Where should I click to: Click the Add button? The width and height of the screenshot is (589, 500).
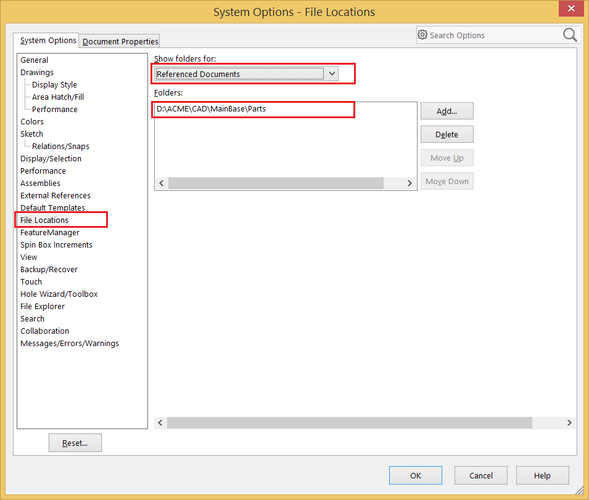coord(447,111)
